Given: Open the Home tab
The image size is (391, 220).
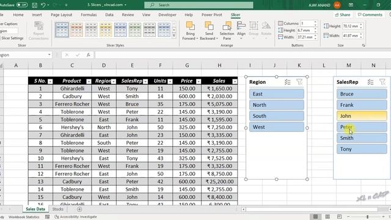Looking at the screenshot, I should [18, 15].
